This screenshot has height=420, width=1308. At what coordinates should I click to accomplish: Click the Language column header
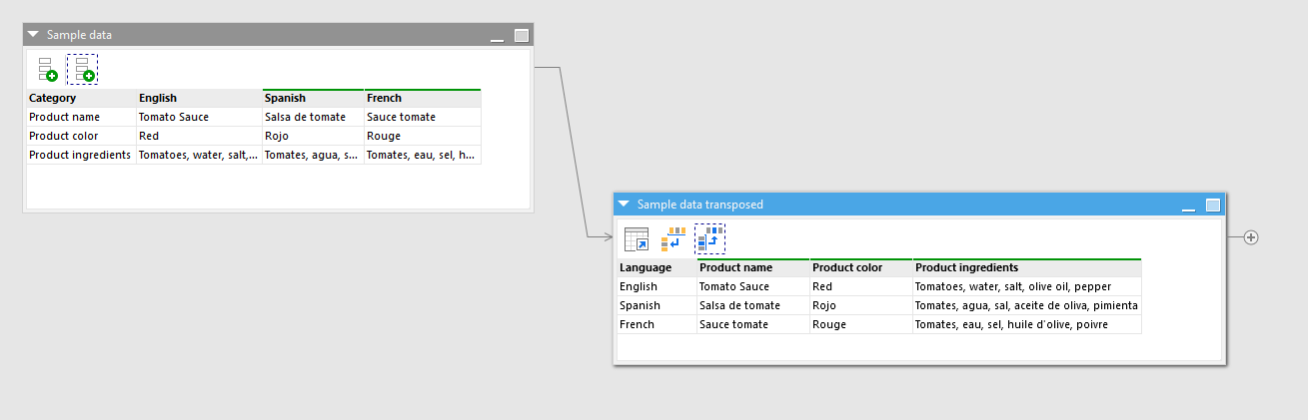click(655, 267)
